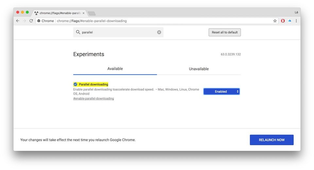Open Chrome's three-dot menu

click(296, 21)
